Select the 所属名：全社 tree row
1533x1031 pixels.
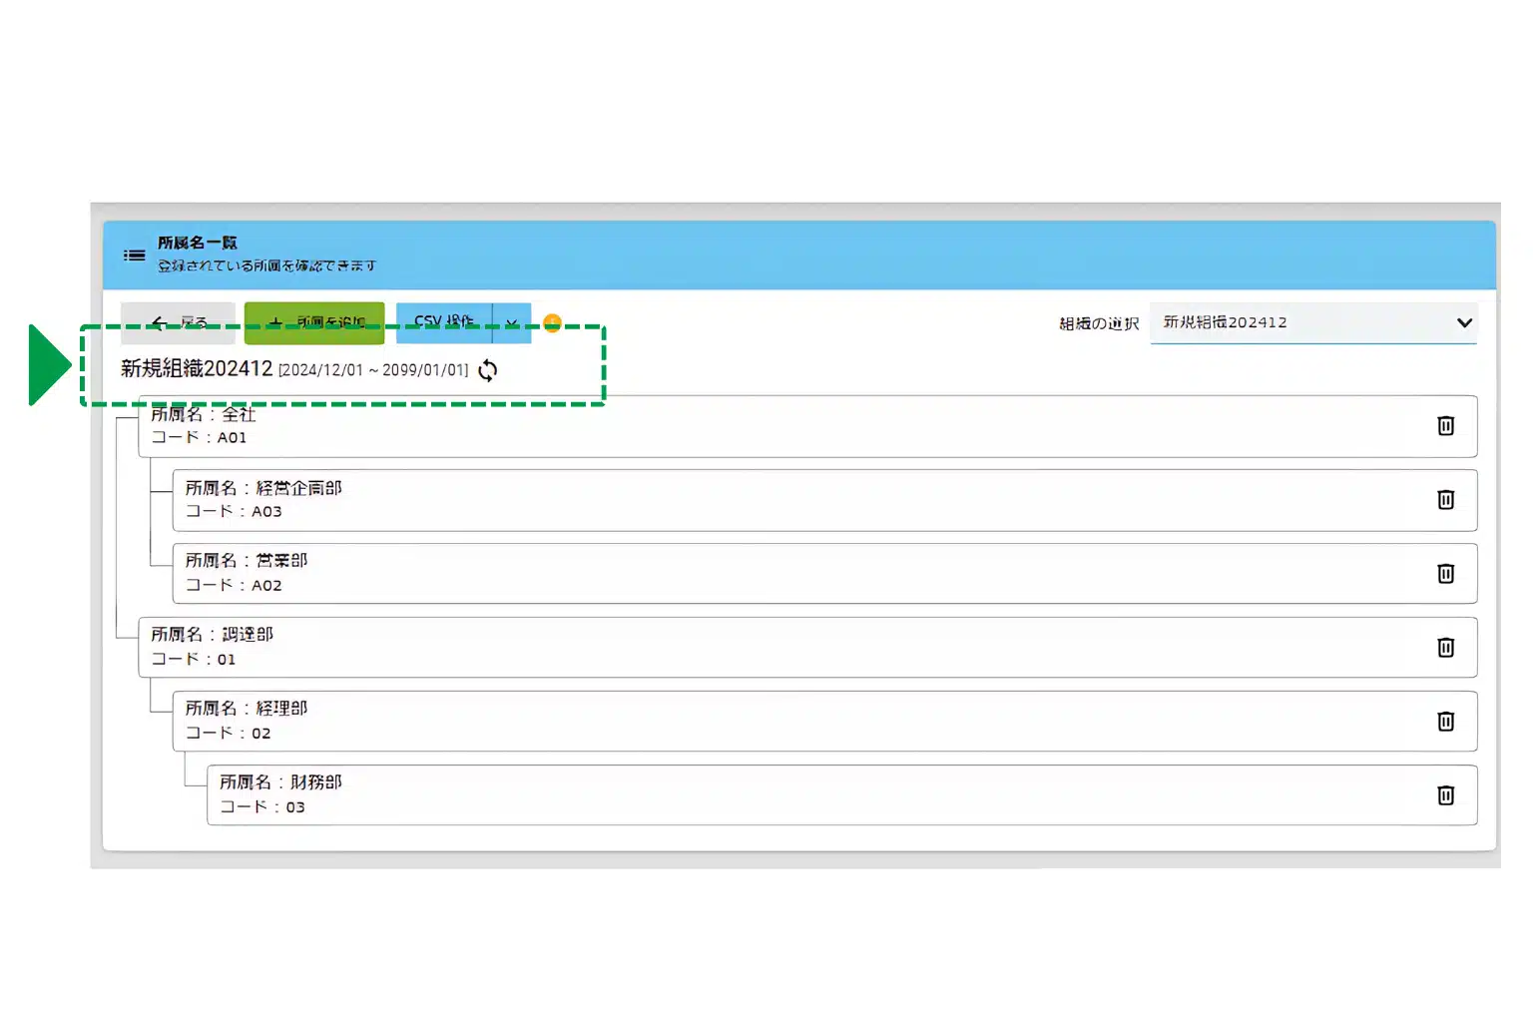807,426
